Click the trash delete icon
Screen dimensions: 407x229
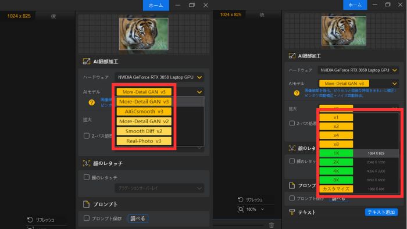[272, 226]
